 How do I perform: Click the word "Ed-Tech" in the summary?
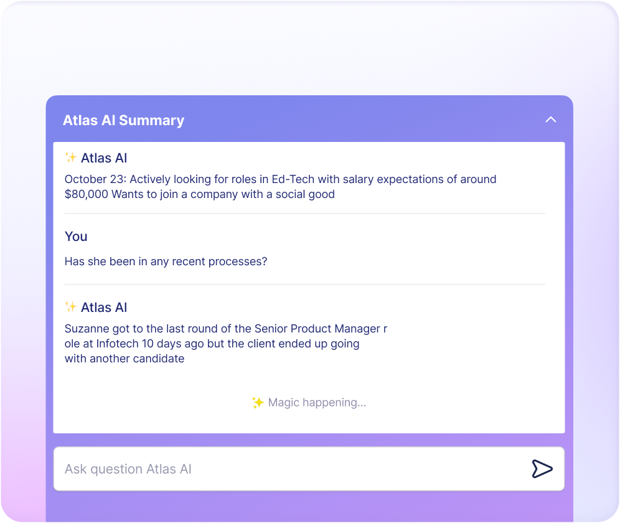(x=293, y=179)
